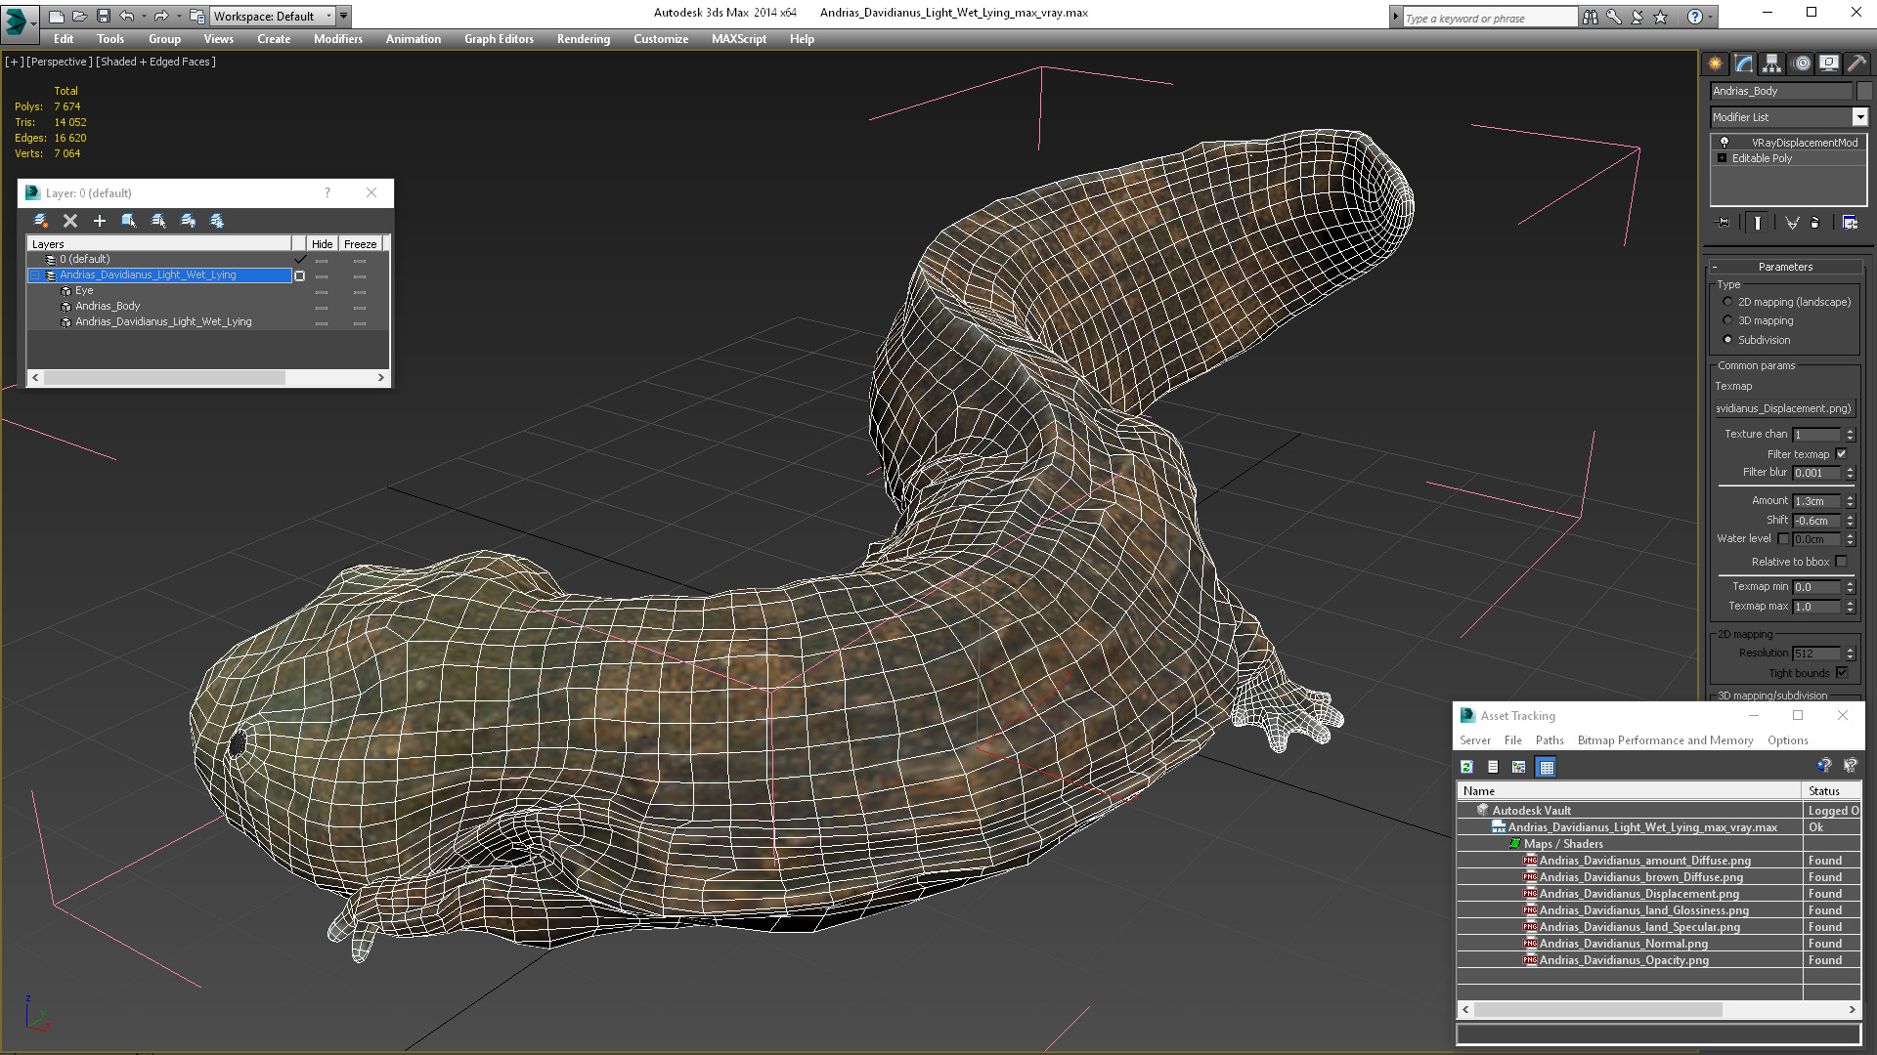Viewport: 1877px width, 1055px height.
Task: Open the Create command panel tab
Action: coord(1716,63)
